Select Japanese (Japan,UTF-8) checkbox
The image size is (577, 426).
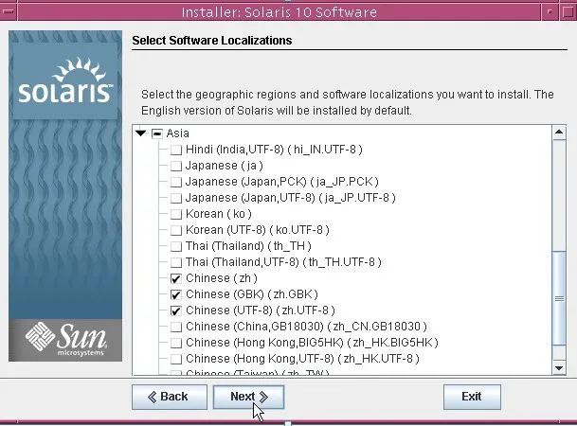click(x=176, y=198)
